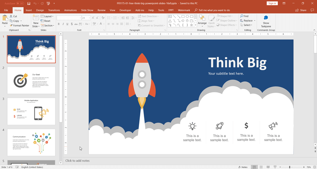Toggle the AutoSave switch

(x=21, y=4)
